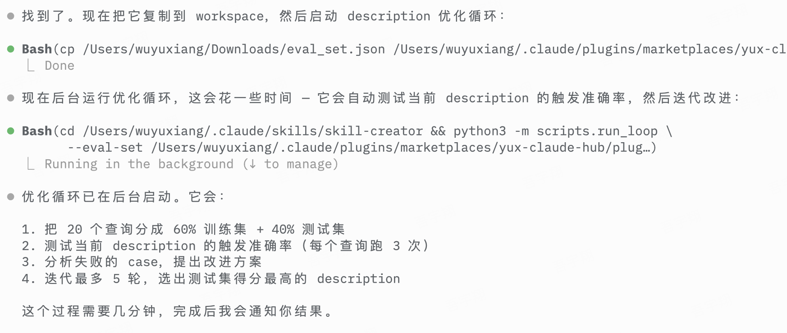
Task: Click the green status dot before the Bash(cd command
Action: click(11, 131)
